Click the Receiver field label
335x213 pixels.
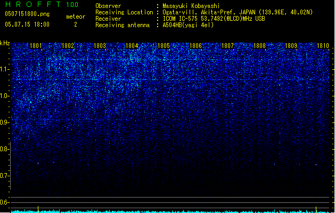coord(108,19)
